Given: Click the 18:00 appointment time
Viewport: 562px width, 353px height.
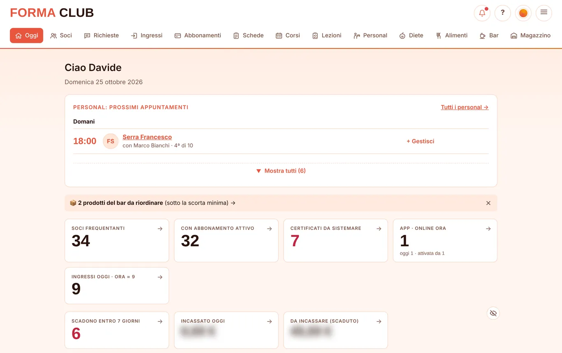Looking at the screenshot, I should click(x=85, y=141).
